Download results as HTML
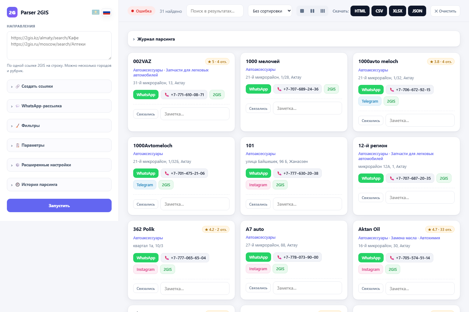469x312 pixels. pyautogui.click(x=360, y=11)
